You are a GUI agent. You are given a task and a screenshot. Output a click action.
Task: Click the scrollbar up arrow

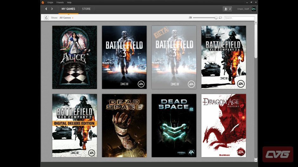[x=256, y=22]
